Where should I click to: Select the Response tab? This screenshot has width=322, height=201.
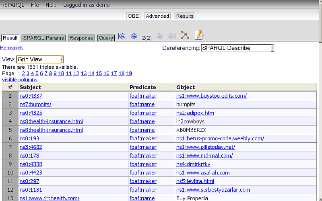[x=81, y=38]
